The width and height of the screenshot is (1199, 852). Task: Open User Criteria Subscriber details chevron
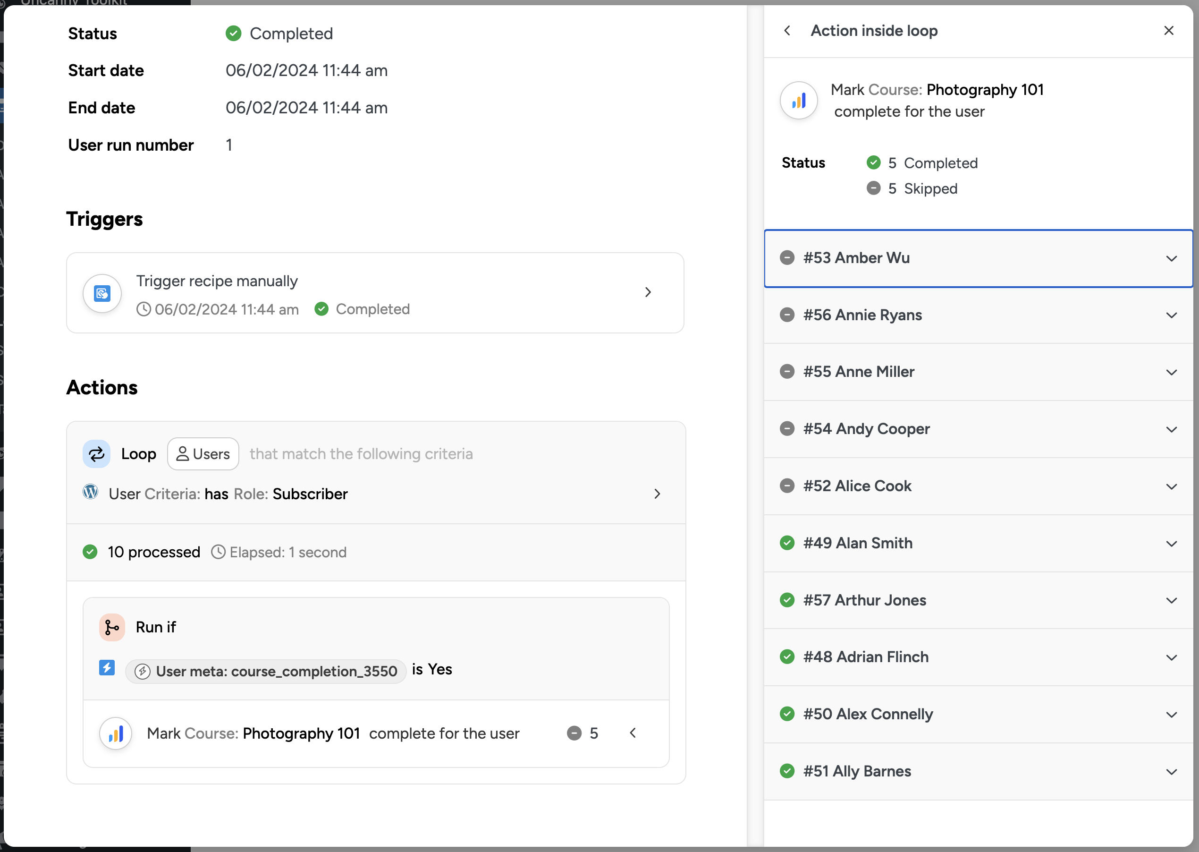657,494
